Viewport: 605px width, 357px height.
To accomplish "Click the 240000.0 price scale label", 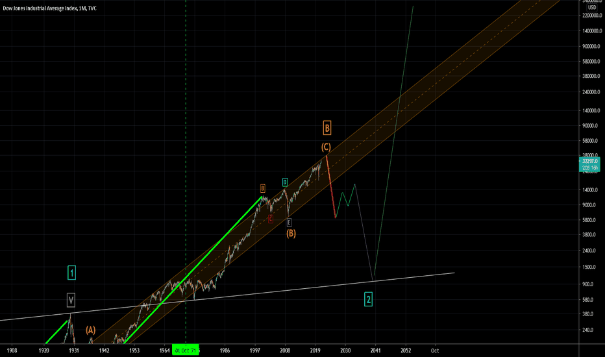I will [592, 92].
